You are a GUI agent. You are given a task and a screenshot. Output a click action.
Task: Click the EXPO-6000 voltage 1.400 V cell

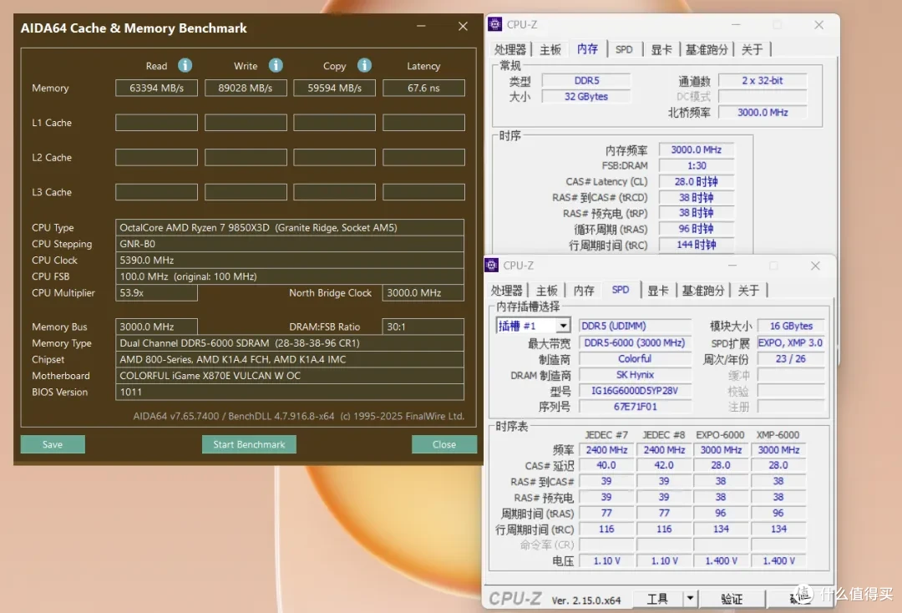(x=721, y=560)
